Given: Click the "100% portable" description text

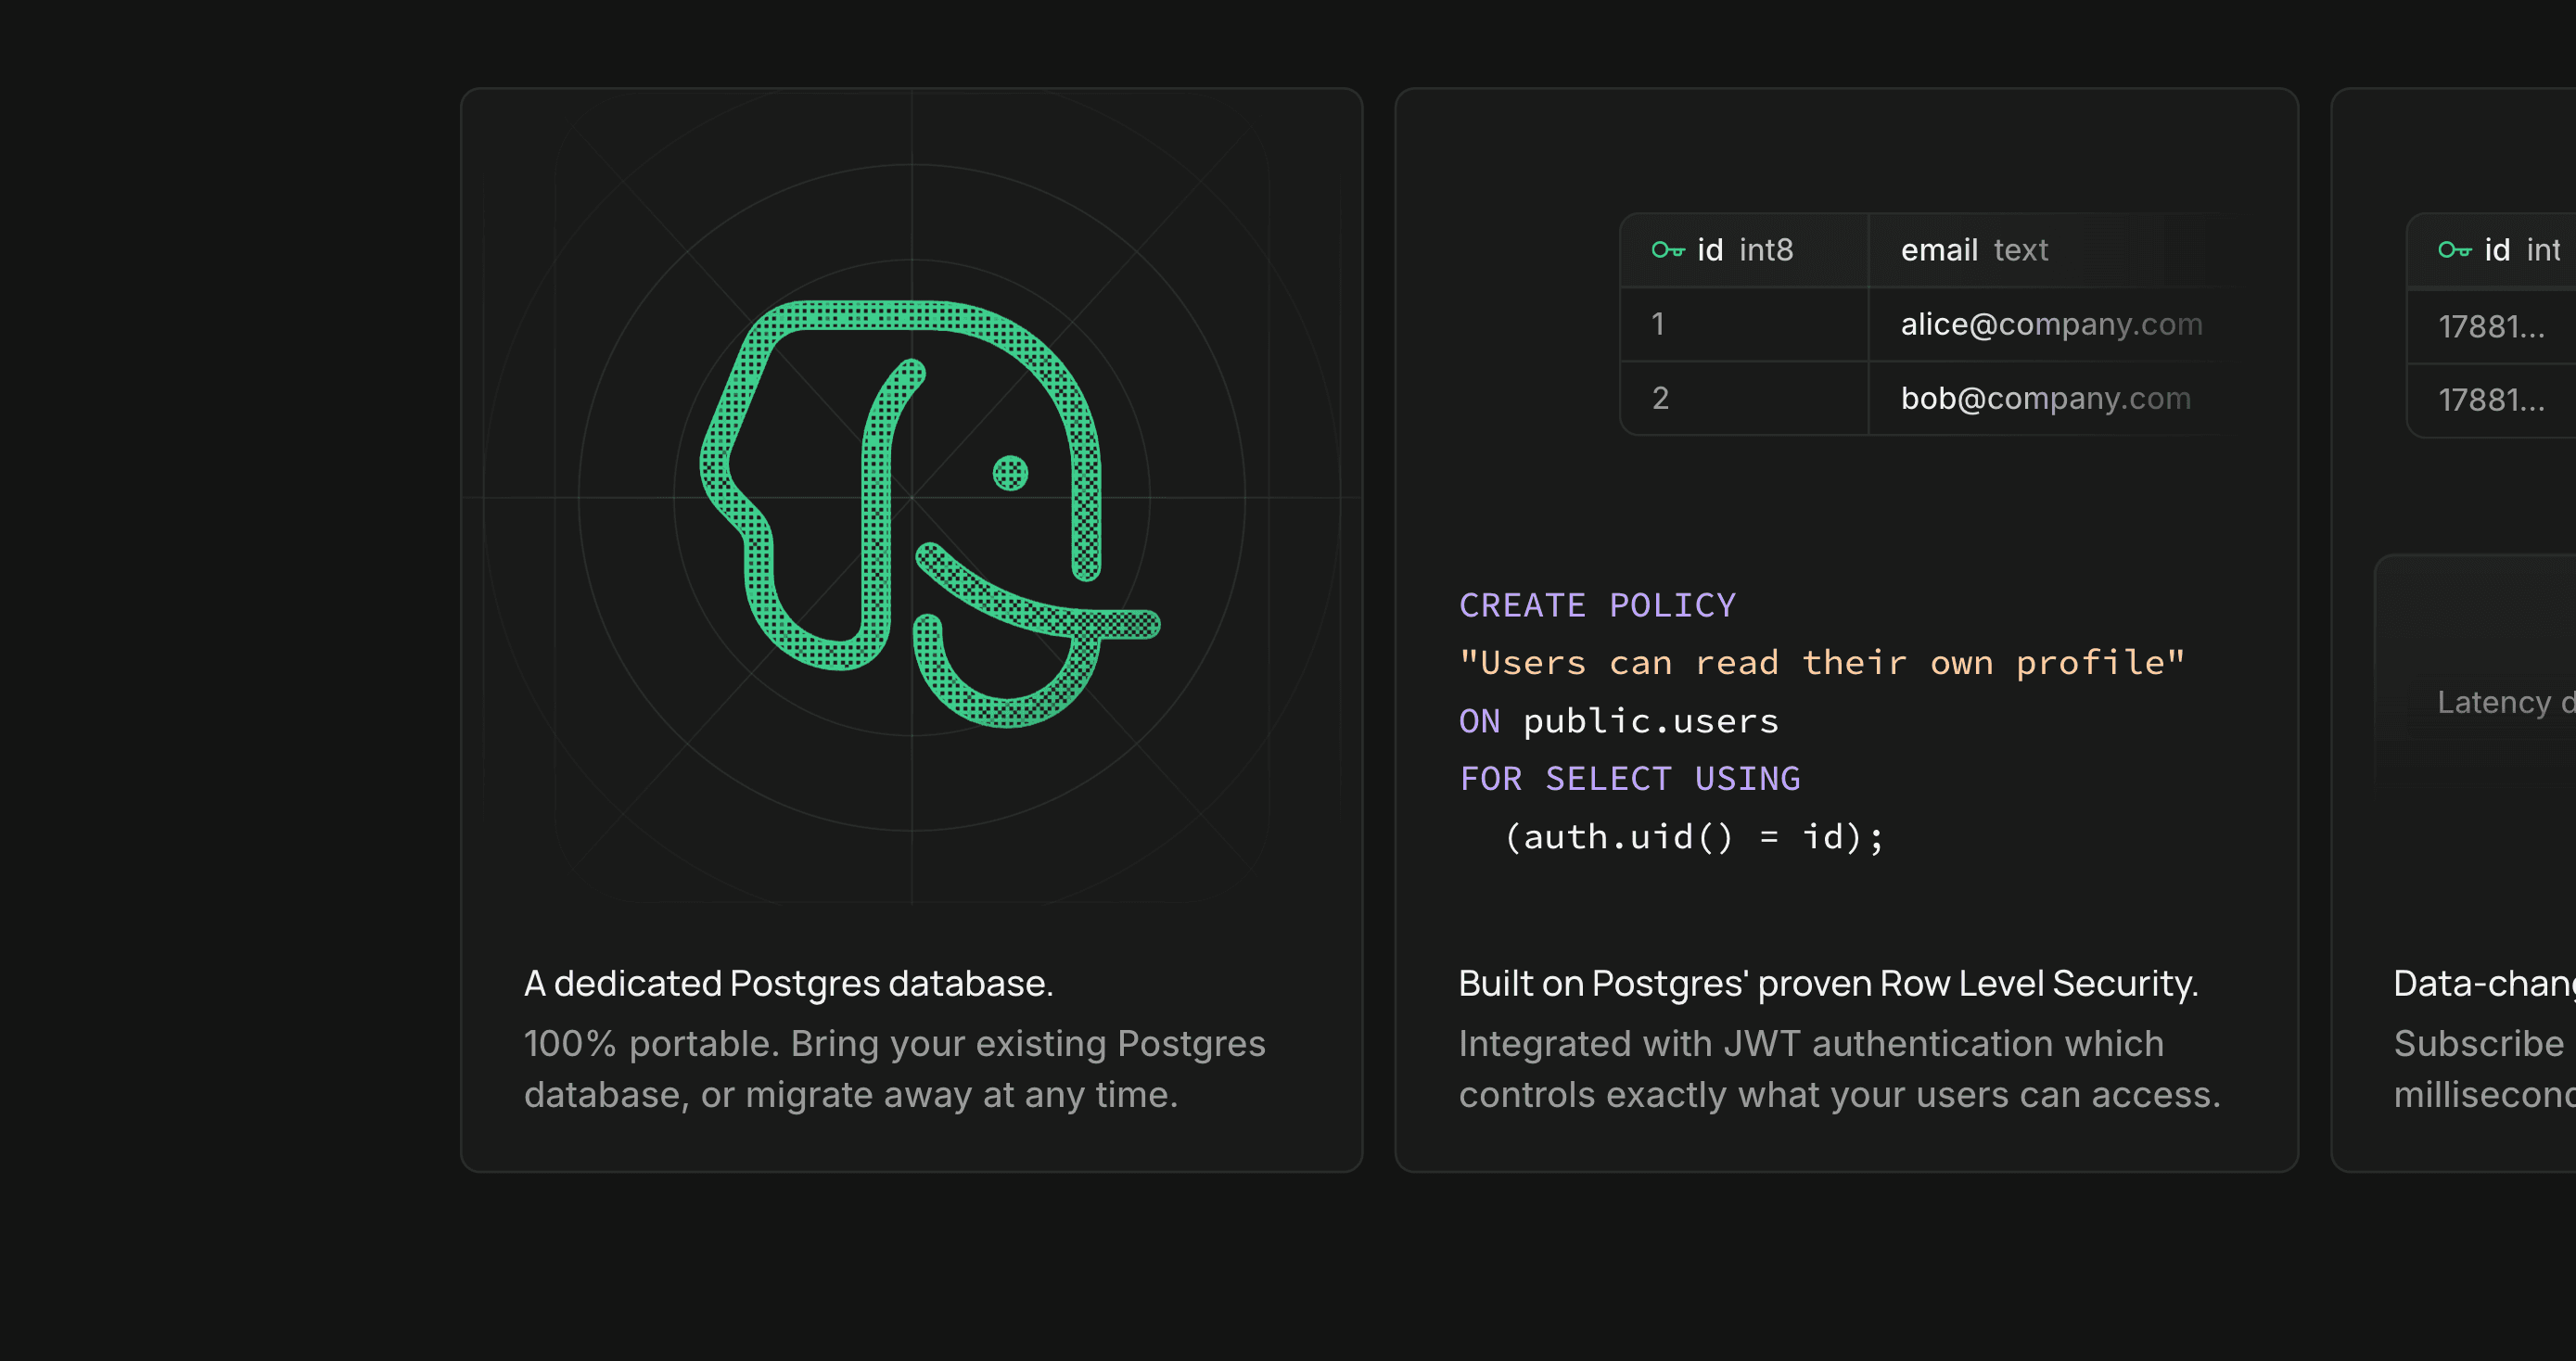Looking at the screenshot, I should point(895,1069).
